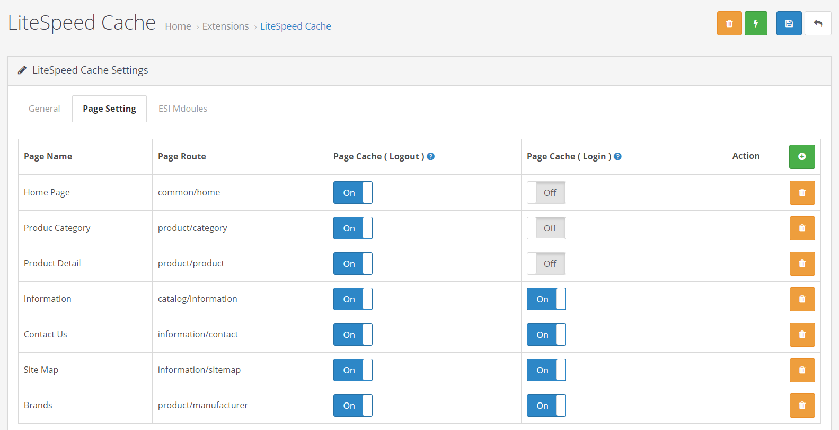Turn off Information login cache toggle
839x430 pixels.
(x=546, y=299)
